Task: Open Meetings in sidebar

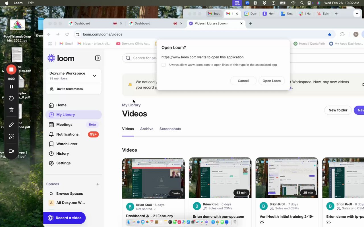Action: click(73, 124)
